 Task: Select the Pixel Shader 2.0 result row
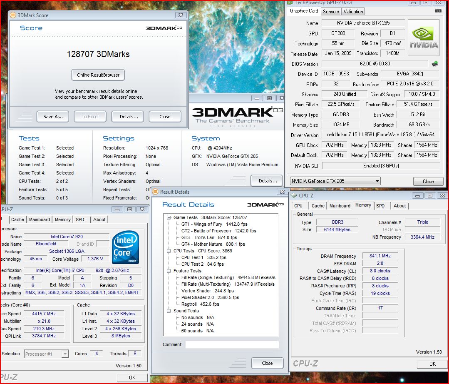210,297
